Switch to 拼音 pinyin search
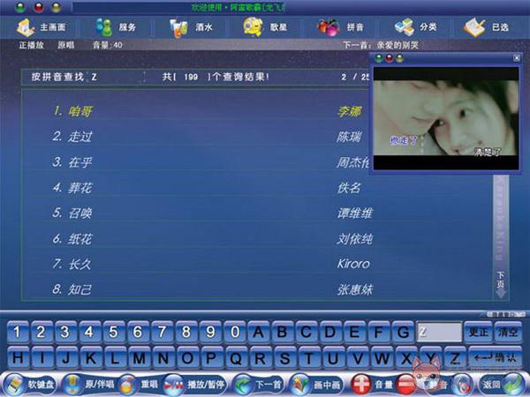Viewport: 530px width, 397px height. (340, 27)
